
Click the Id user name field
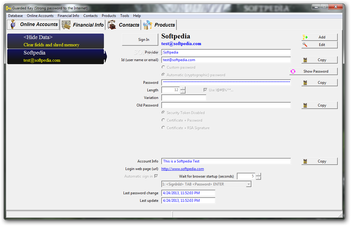point(226,60)
